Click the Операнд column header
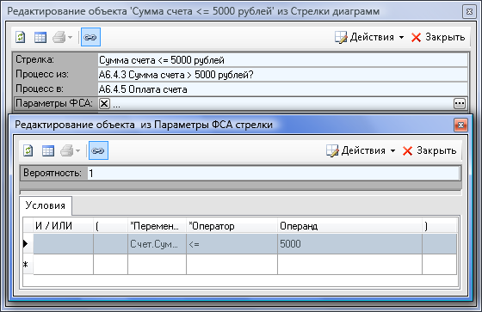The width and height of the screenshot is (482, 312). pos(349,226)
